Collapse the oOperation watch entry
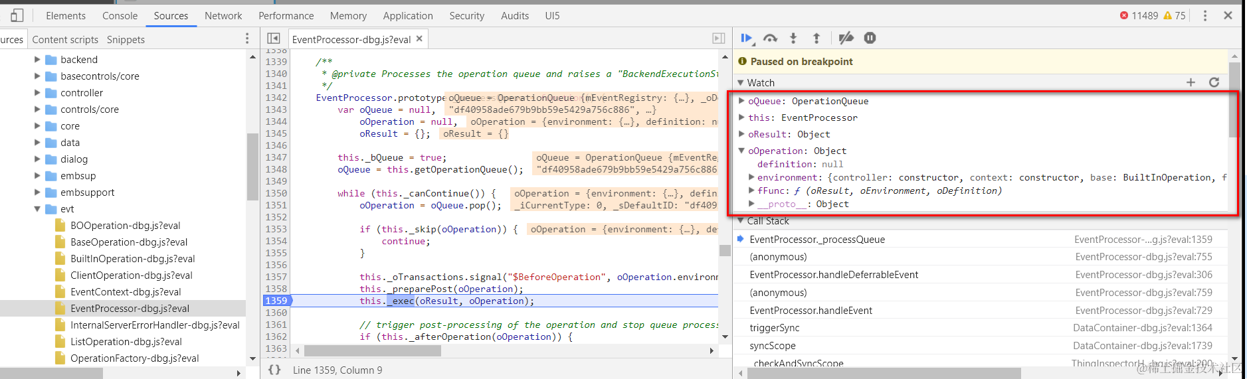The width and height of the screenshot is (1247, 379). [741, 151]
